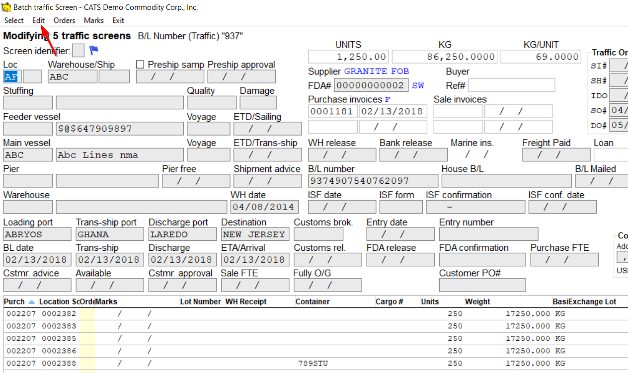This screenshot has height=373, width=628.
Task: Click the UNITS total field 1,250.00
Action: point(349,57)
